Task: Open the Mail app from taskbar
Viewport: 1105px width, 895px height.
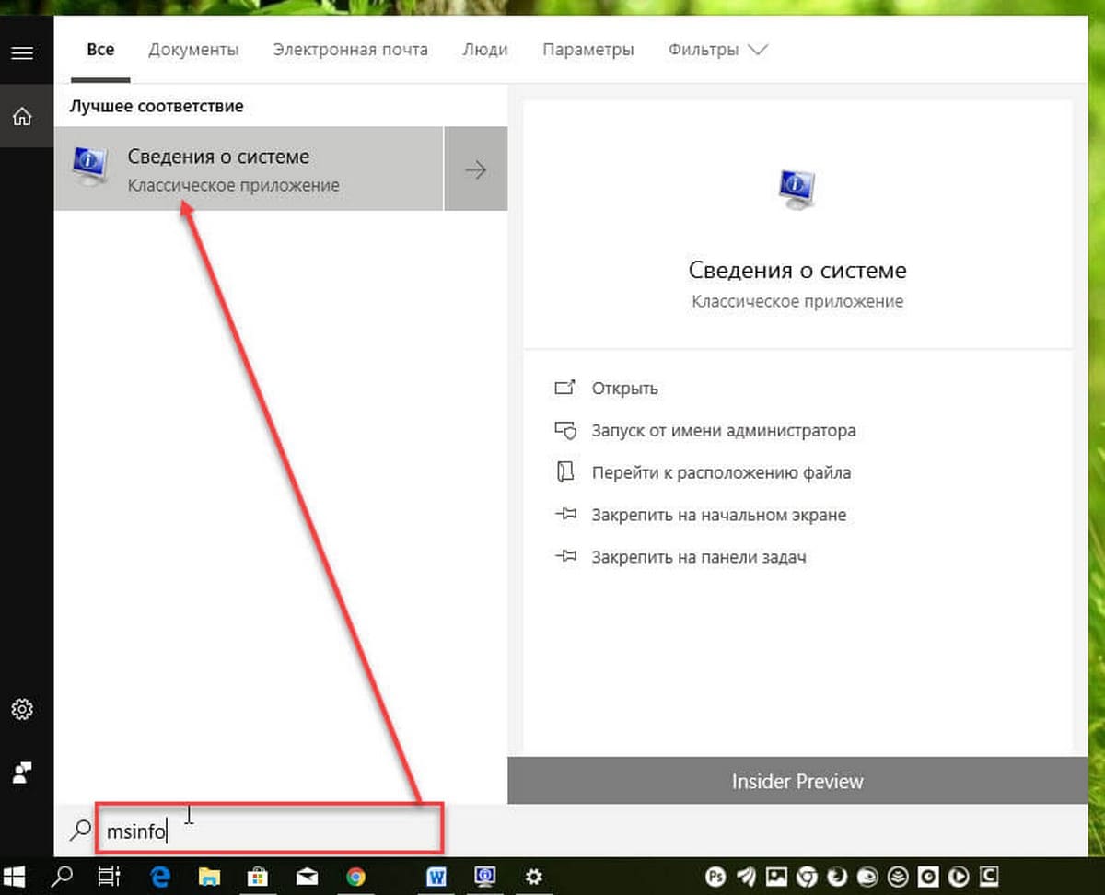Action: pos(307,877)
